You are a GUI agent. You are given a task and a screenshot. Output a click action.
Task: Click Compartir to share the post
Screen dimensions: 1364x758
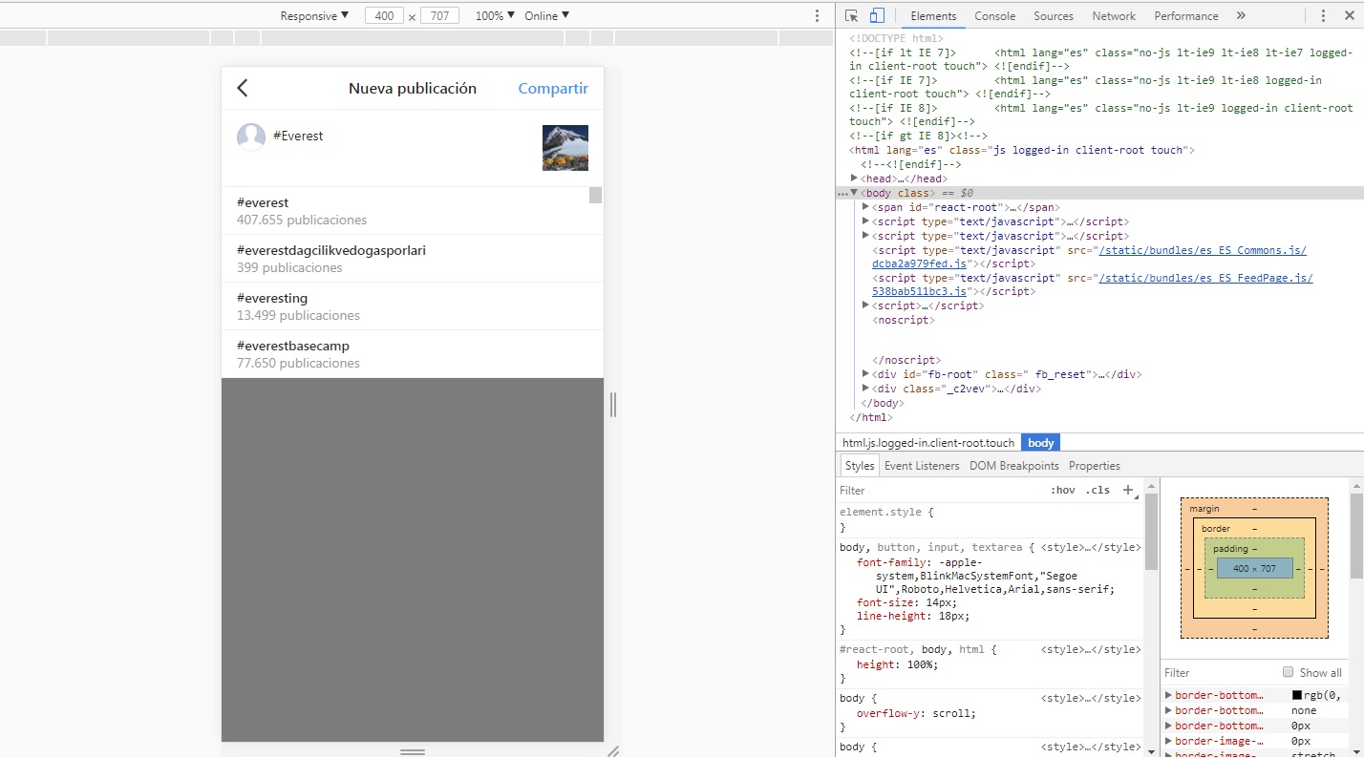[x=553, y=89]
